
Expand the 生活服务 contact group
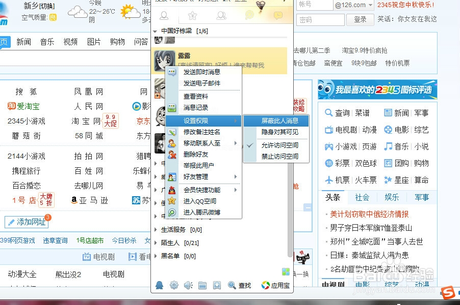156,230
